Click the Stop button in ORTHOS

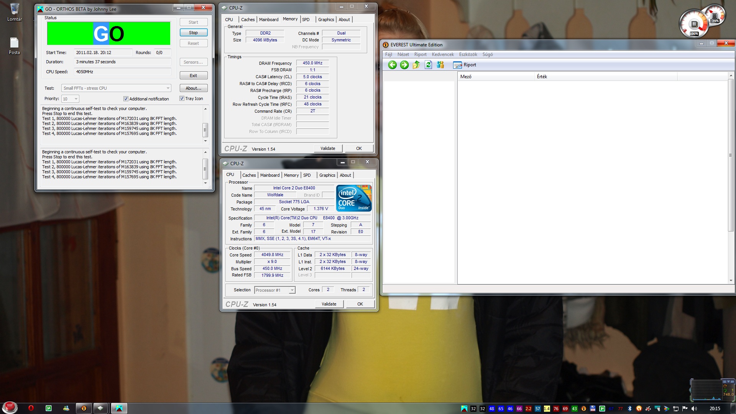[194, 33]
